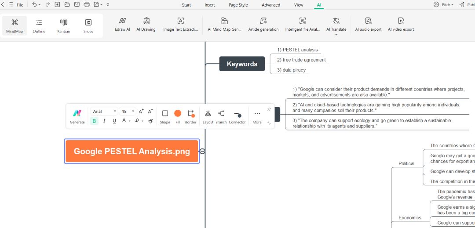This screenshot has width=475, height=228.
Task: Create a new document with plus icon
Action: 57,4
